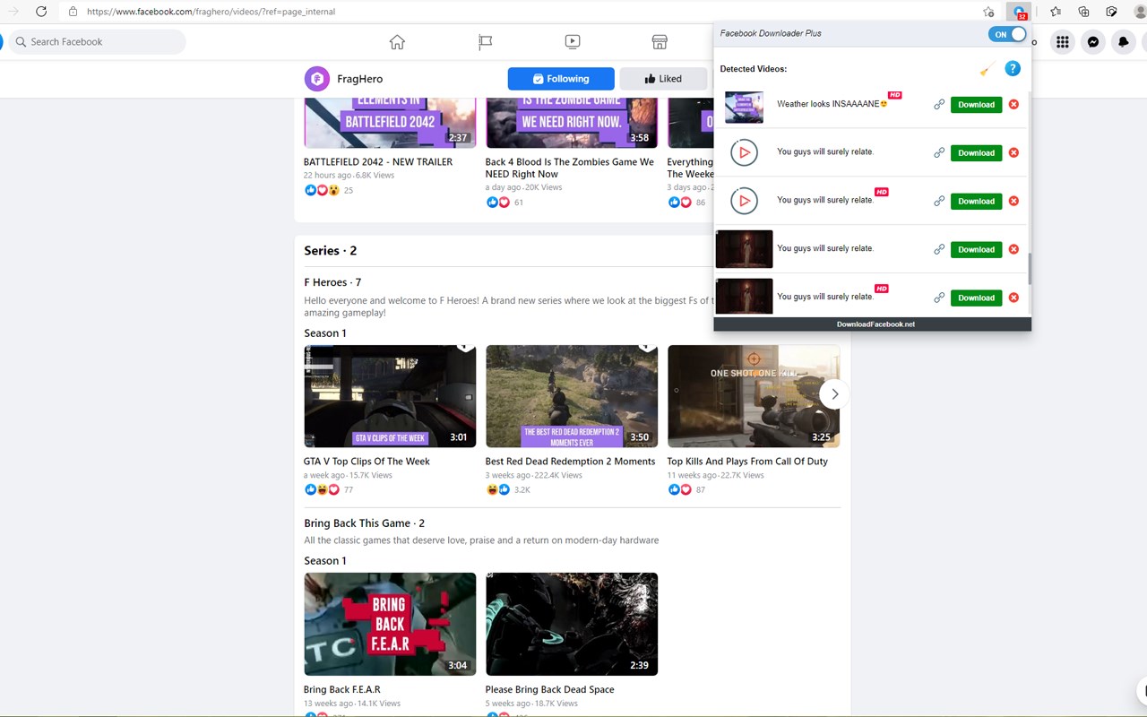Play the Back 4 Blood video thumbnail

[x=572, y=124]
